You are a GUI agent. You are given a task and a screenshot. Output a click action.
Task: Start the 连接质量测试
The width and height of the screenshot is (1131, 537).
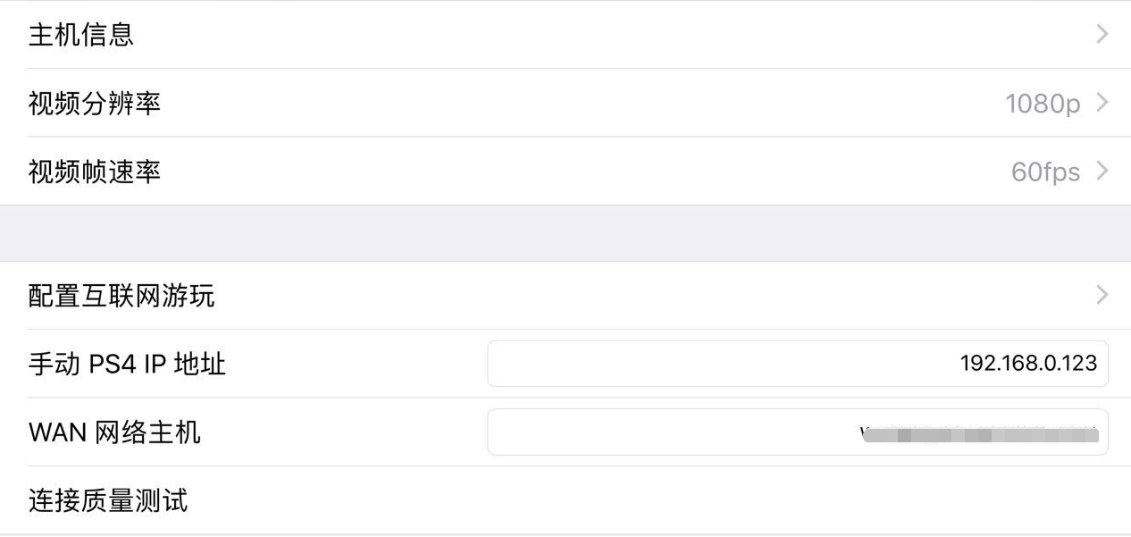108,500
